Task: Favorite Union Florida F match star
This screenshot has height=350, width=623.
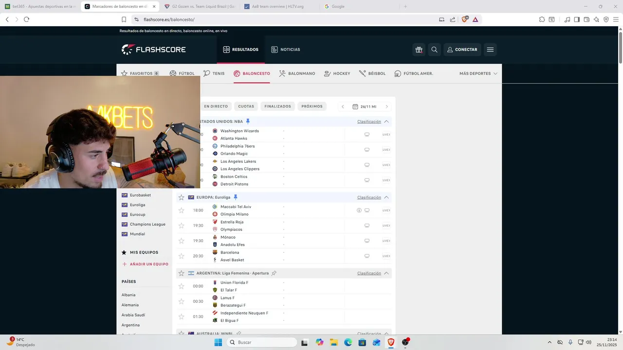Action: click(182, 286)
